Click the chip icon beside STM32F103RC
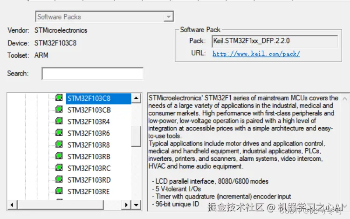 tap(59, 167)
